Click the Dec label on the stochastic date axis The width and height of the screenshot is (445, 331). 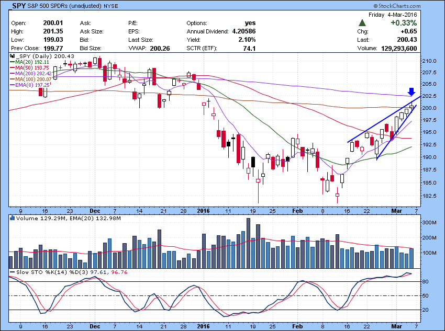point(95,326)
